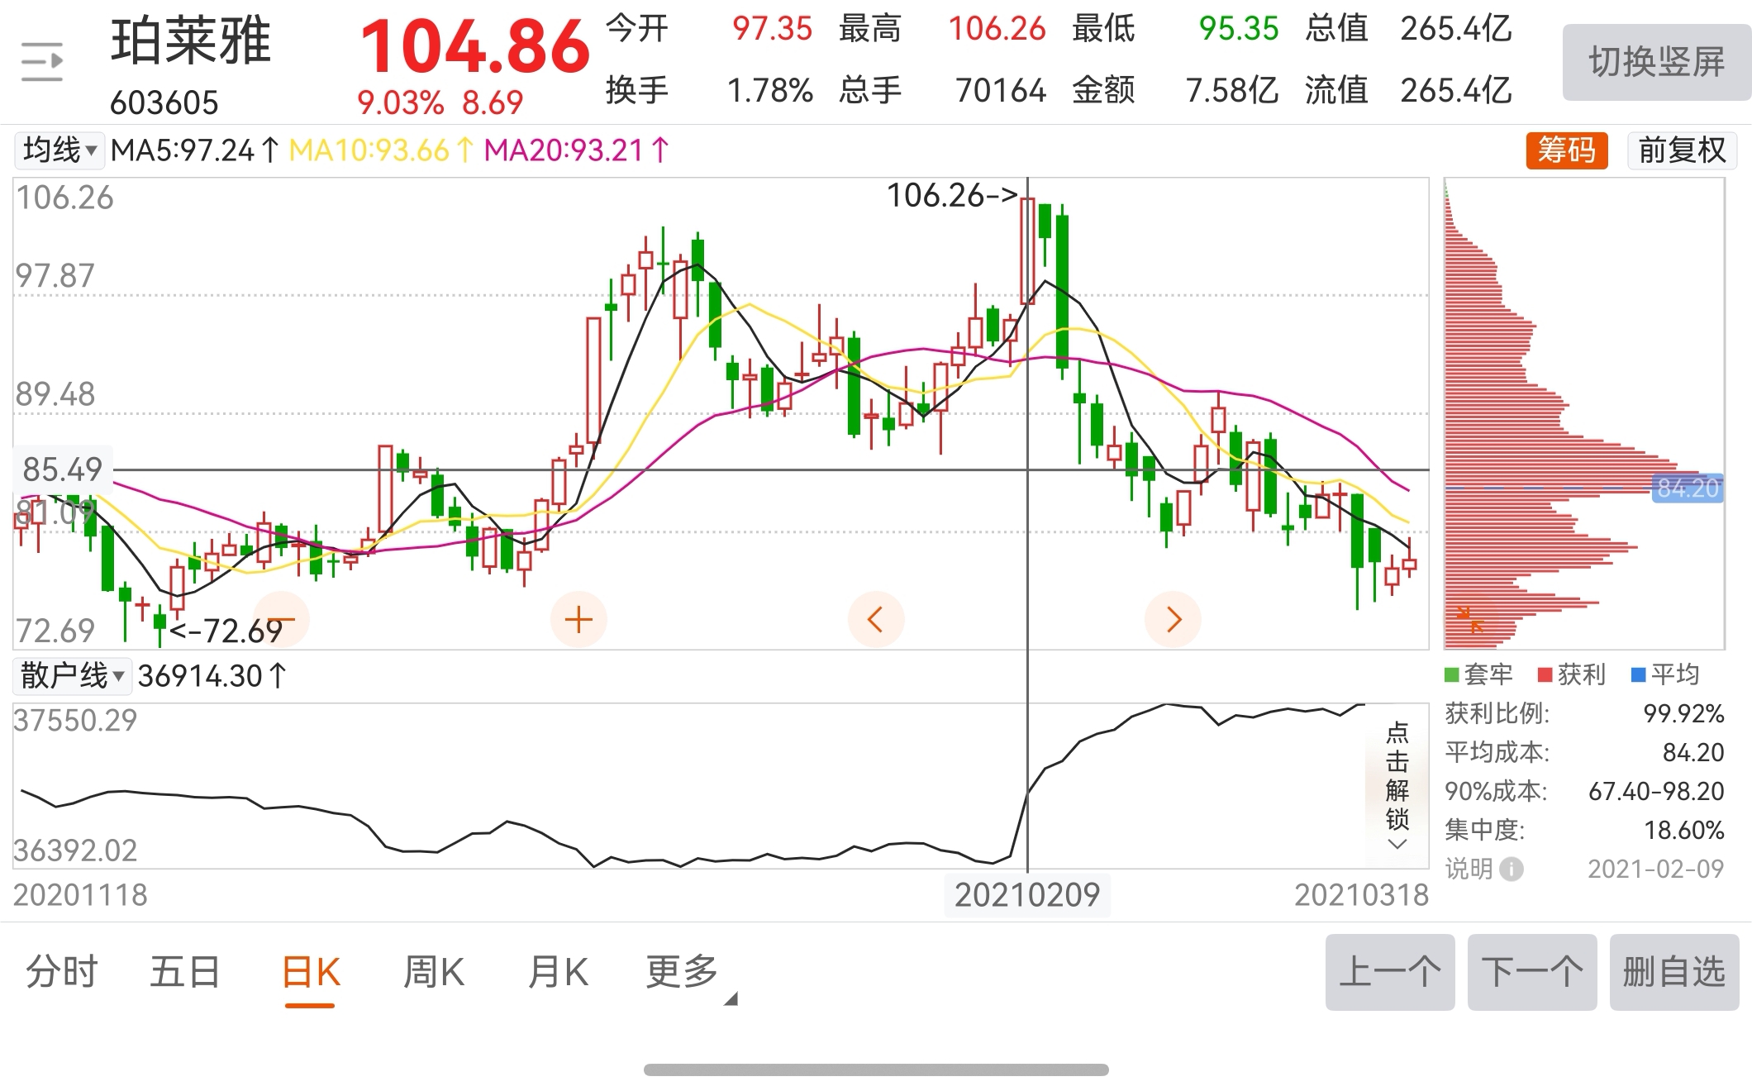The width and height of the screenshot is (1752, 1091).
Task: Remove stock using 删自选 button
Action: 1673,972
